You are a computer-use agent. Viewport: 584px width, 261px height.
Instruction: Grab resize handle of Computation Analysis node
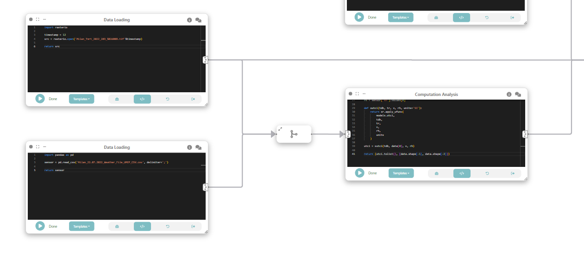(526, 179)
